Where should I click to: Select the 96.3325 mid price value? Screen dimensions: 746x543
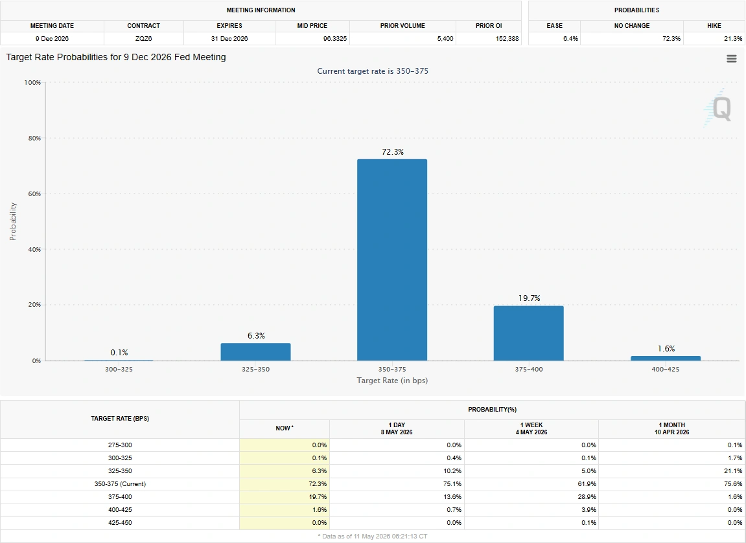335,38
